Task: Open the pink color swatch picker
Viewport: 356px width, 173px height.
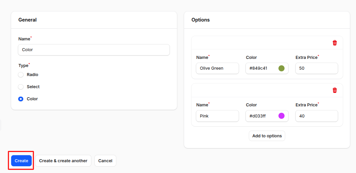Action: point(281,116)
